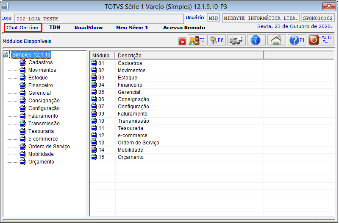Screen dimensions: 339x223
Task: Click the Cadastros module icon in tree
Action: click(23, 62)
